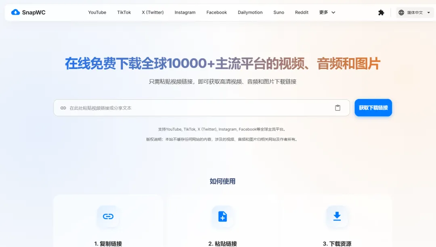Click the 只需粘贴视频链接 subtitle
436x247 pixels.
pyautogui.click(x=222, y=82)
